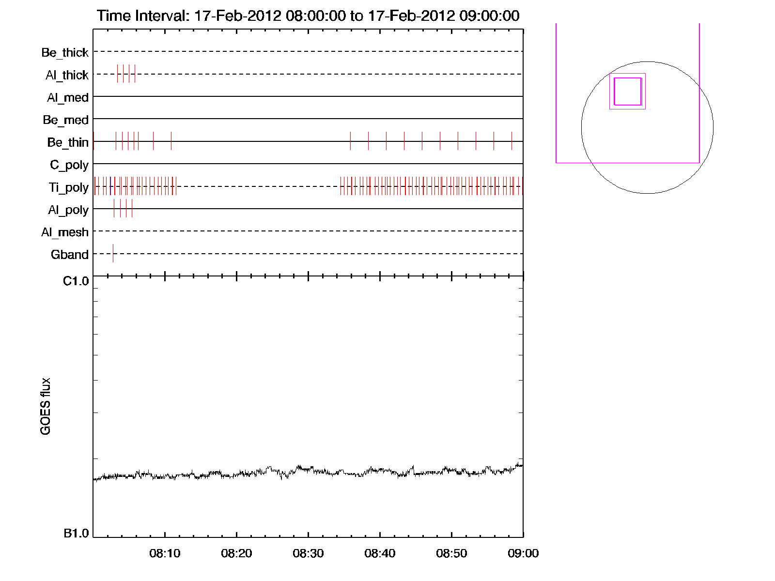Viewport: 775px width, 581px height.
Task: Click the blue marker in Ti_poly row
Action: tap(110, 186)
